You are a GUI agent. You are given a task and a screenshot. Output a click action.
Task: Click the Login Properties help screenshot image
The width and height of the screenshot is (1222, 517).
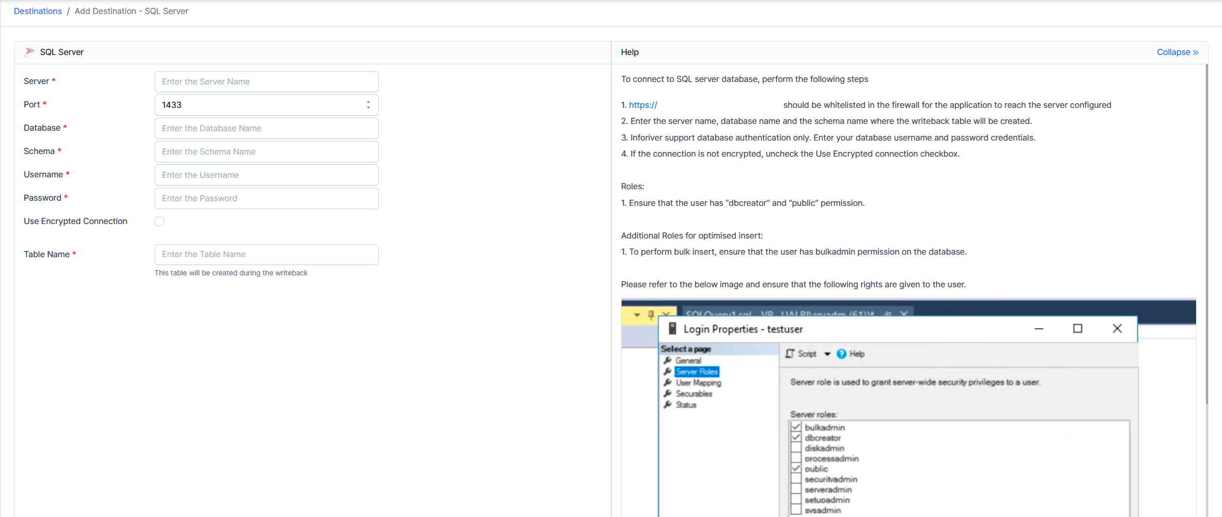(909, 408)
